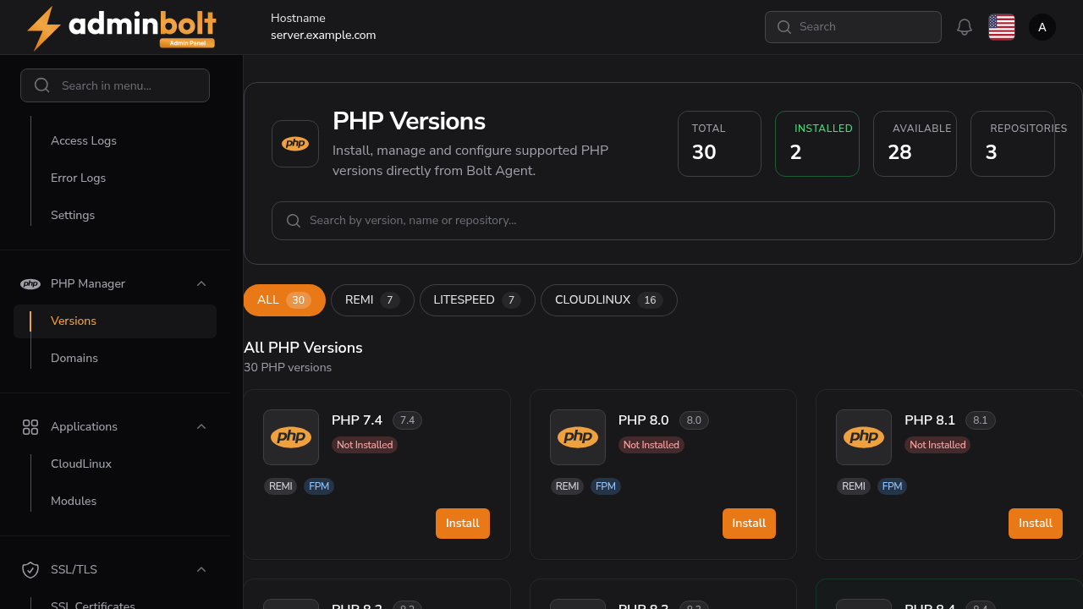This screenshot has height=609, width=1083.
Task: Click the FPM tag on PHP 7.4
Action: 319,486
